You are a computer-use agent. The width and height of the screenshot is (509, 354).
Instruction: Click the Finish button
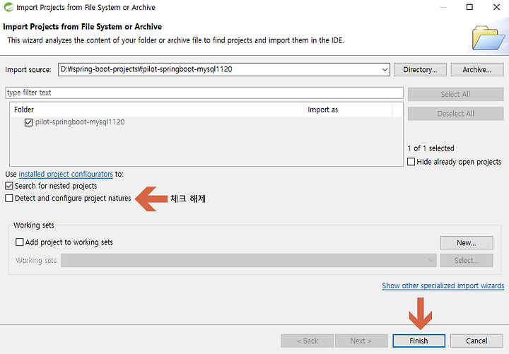point(419,341)
